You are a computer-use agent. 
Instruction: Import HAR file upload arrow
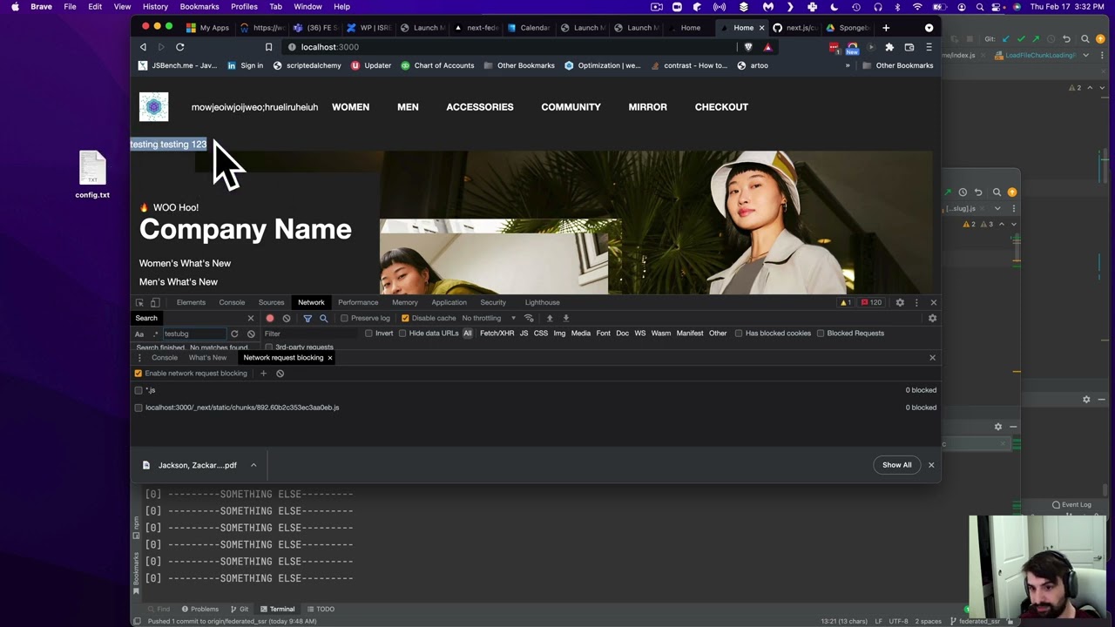pos(550,319)
